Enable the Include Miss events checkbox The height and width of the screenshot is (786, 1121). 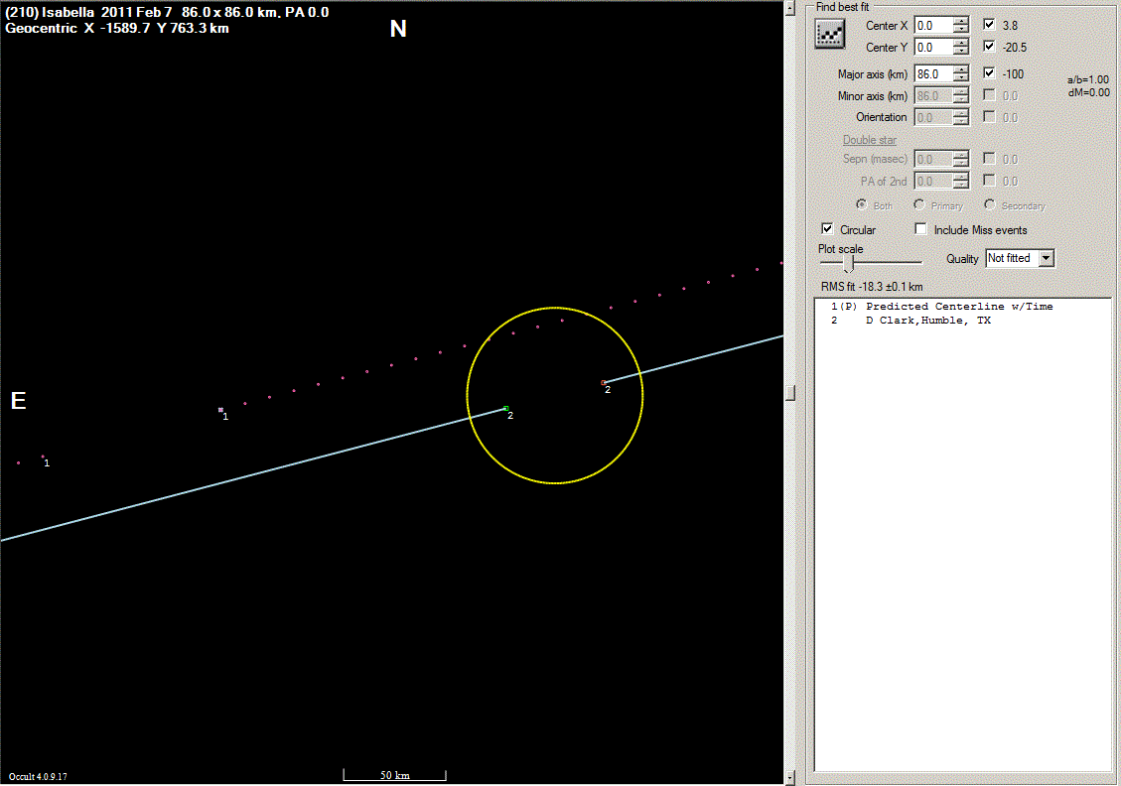tap(920, 229)
